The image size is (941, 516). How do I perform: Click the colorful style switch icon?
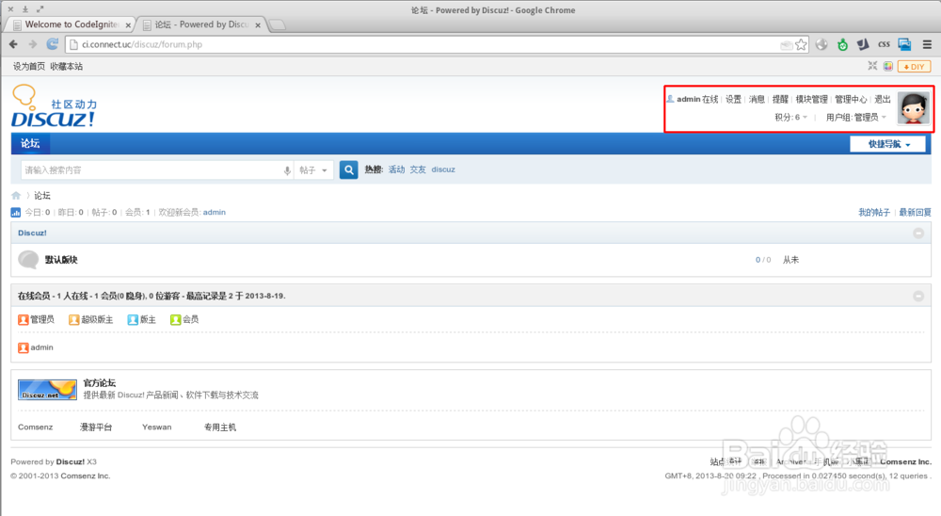point(888,66)
